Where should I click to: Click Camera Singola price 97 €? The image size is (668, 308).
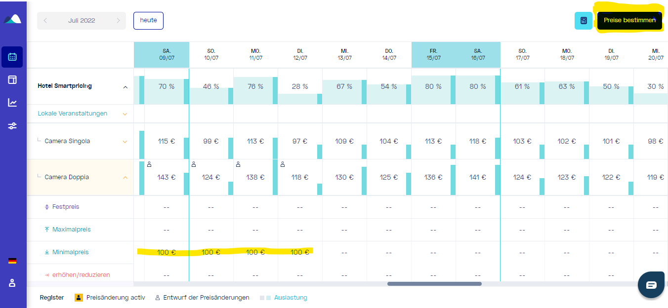[300, 141]
